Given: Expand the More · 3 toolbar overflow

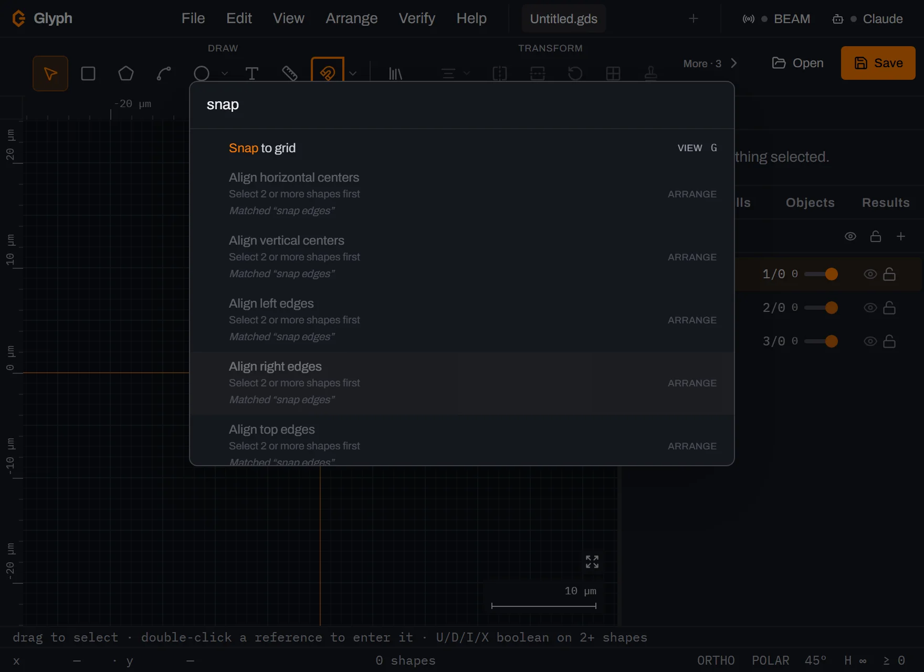Looking at the screenshot, I should (710, 64).
